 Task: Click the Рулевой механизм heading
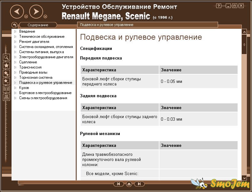[x=100, y=134]
